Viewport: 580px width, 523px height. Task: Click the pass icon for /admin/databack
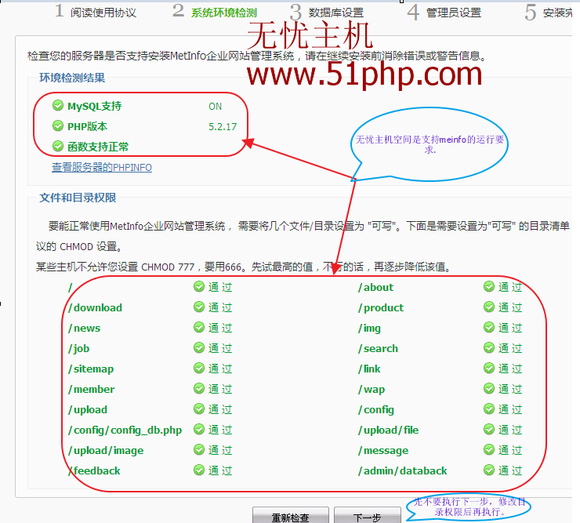pyautogui.click(x=489, y=470)
